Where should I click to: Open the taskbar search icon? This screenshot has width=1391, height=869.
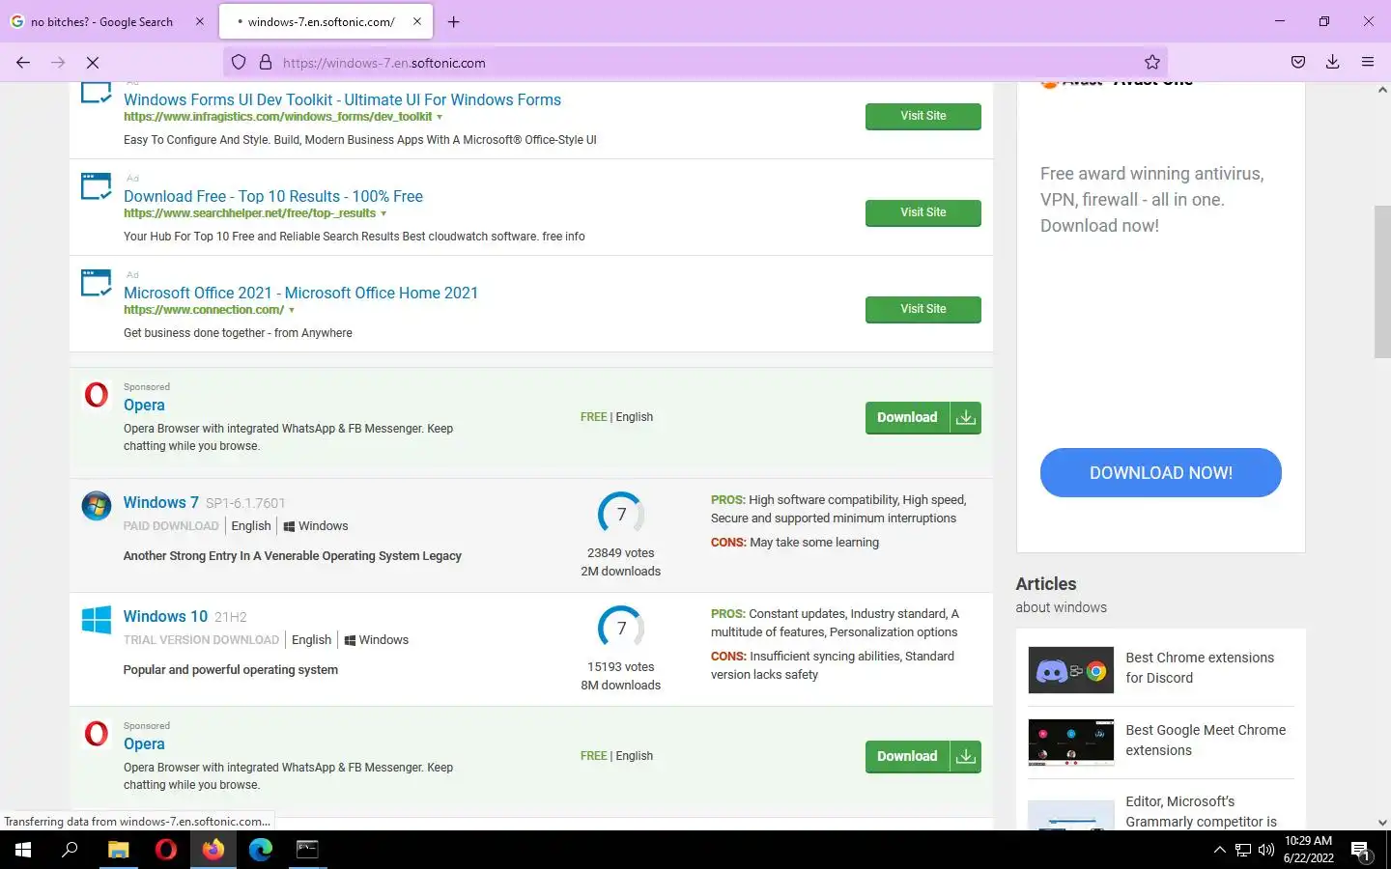tap(70, 850)
